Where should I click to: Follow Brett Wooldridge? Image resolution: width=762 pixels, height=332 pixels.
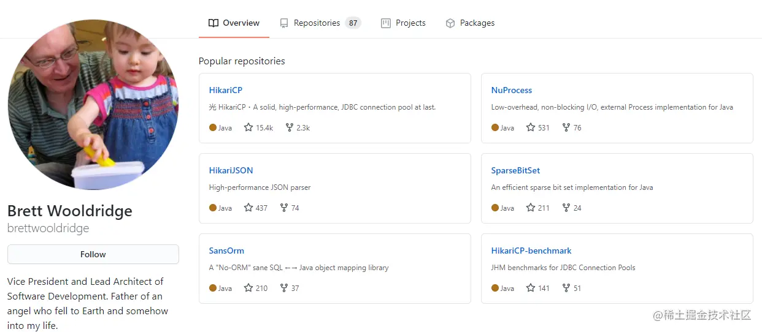point(93,254)
